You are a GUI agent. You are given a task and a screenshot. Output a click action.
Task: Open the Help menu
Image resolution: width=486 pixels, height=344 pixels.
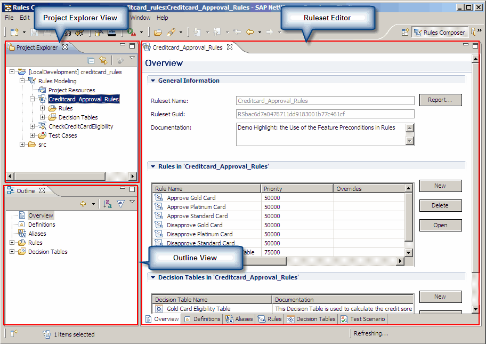point(163,18)
